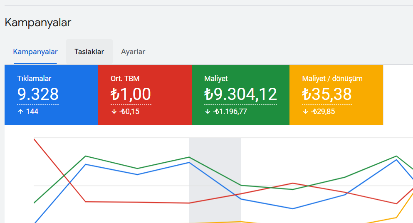
Task: Click the down arrow beside -₺1.196,77
Action: click(208, 111)
